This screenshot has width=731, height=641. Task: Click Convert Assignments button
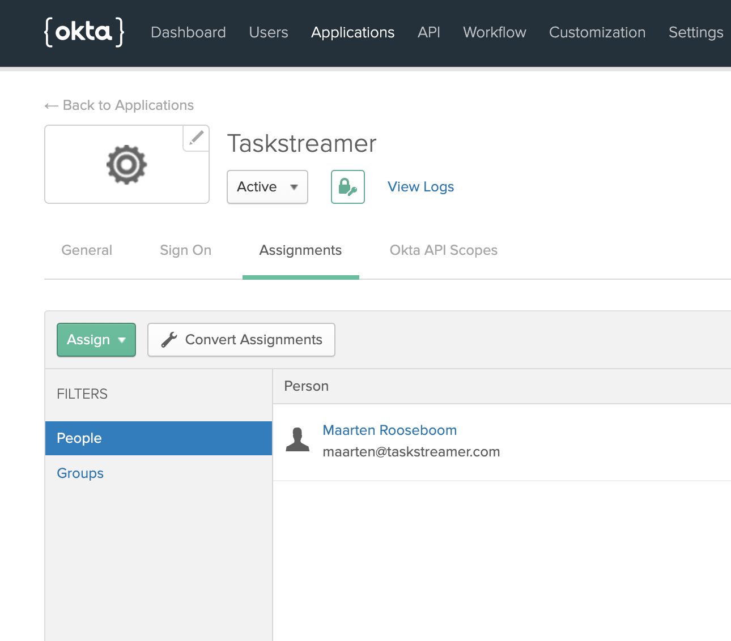coord(241,340)
